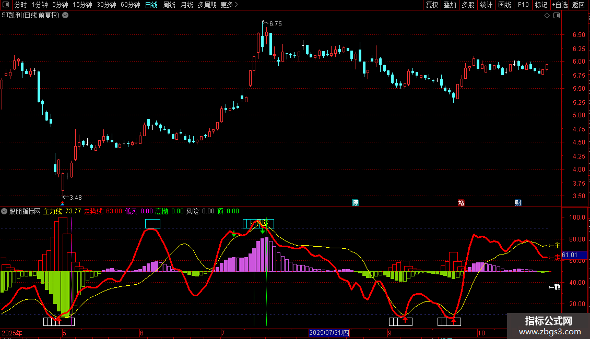The image size is (590, 339).
Task: Click the 停 suspension marker icon
Action: [356, 202]
